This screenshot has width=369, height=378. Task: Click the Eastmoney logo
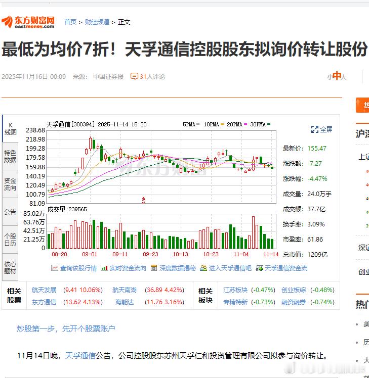coord(28,22)
